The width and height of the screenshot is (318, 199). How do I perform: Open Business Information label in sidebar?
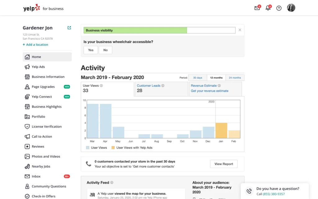click(x=48, y=77)
